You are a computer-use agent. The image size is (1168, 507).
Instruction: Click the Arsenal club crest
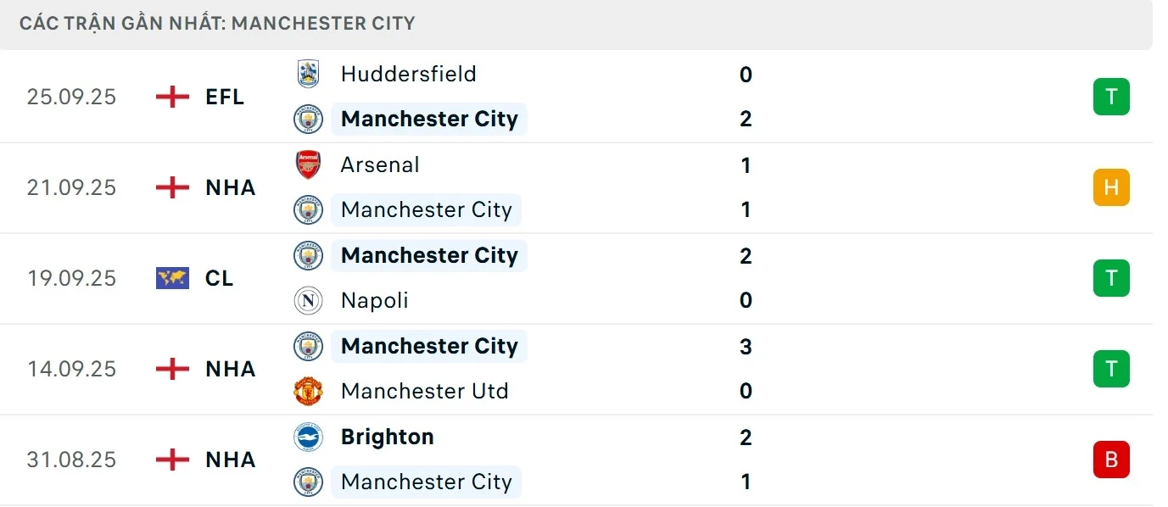(x=307, y=164)
